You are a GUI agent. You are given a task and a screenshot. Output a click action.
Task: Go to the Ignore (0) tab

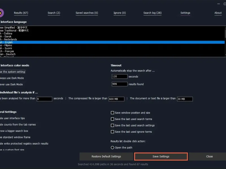click(x=119, y=13)
